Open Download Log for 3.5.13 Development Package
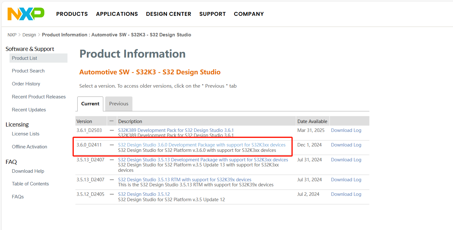 coord(346,160)
